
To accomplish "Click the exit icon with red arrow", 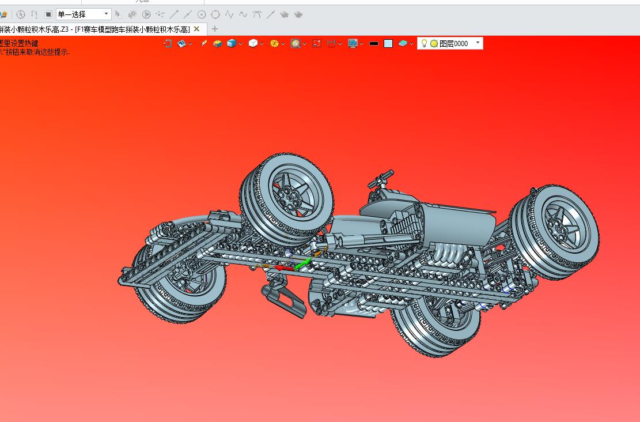I will pos(168,43).
